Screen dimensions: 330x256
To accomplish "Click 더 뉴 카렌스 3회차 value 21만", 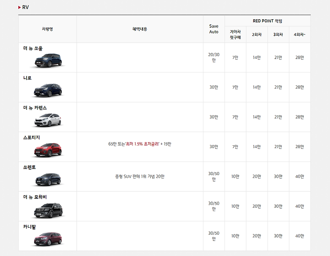I will (x=278, y=117).
